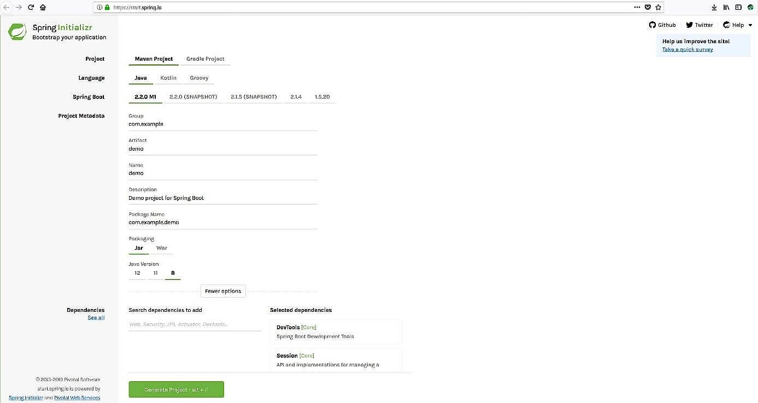Select Gradle Project option

[x=205, y=59]
